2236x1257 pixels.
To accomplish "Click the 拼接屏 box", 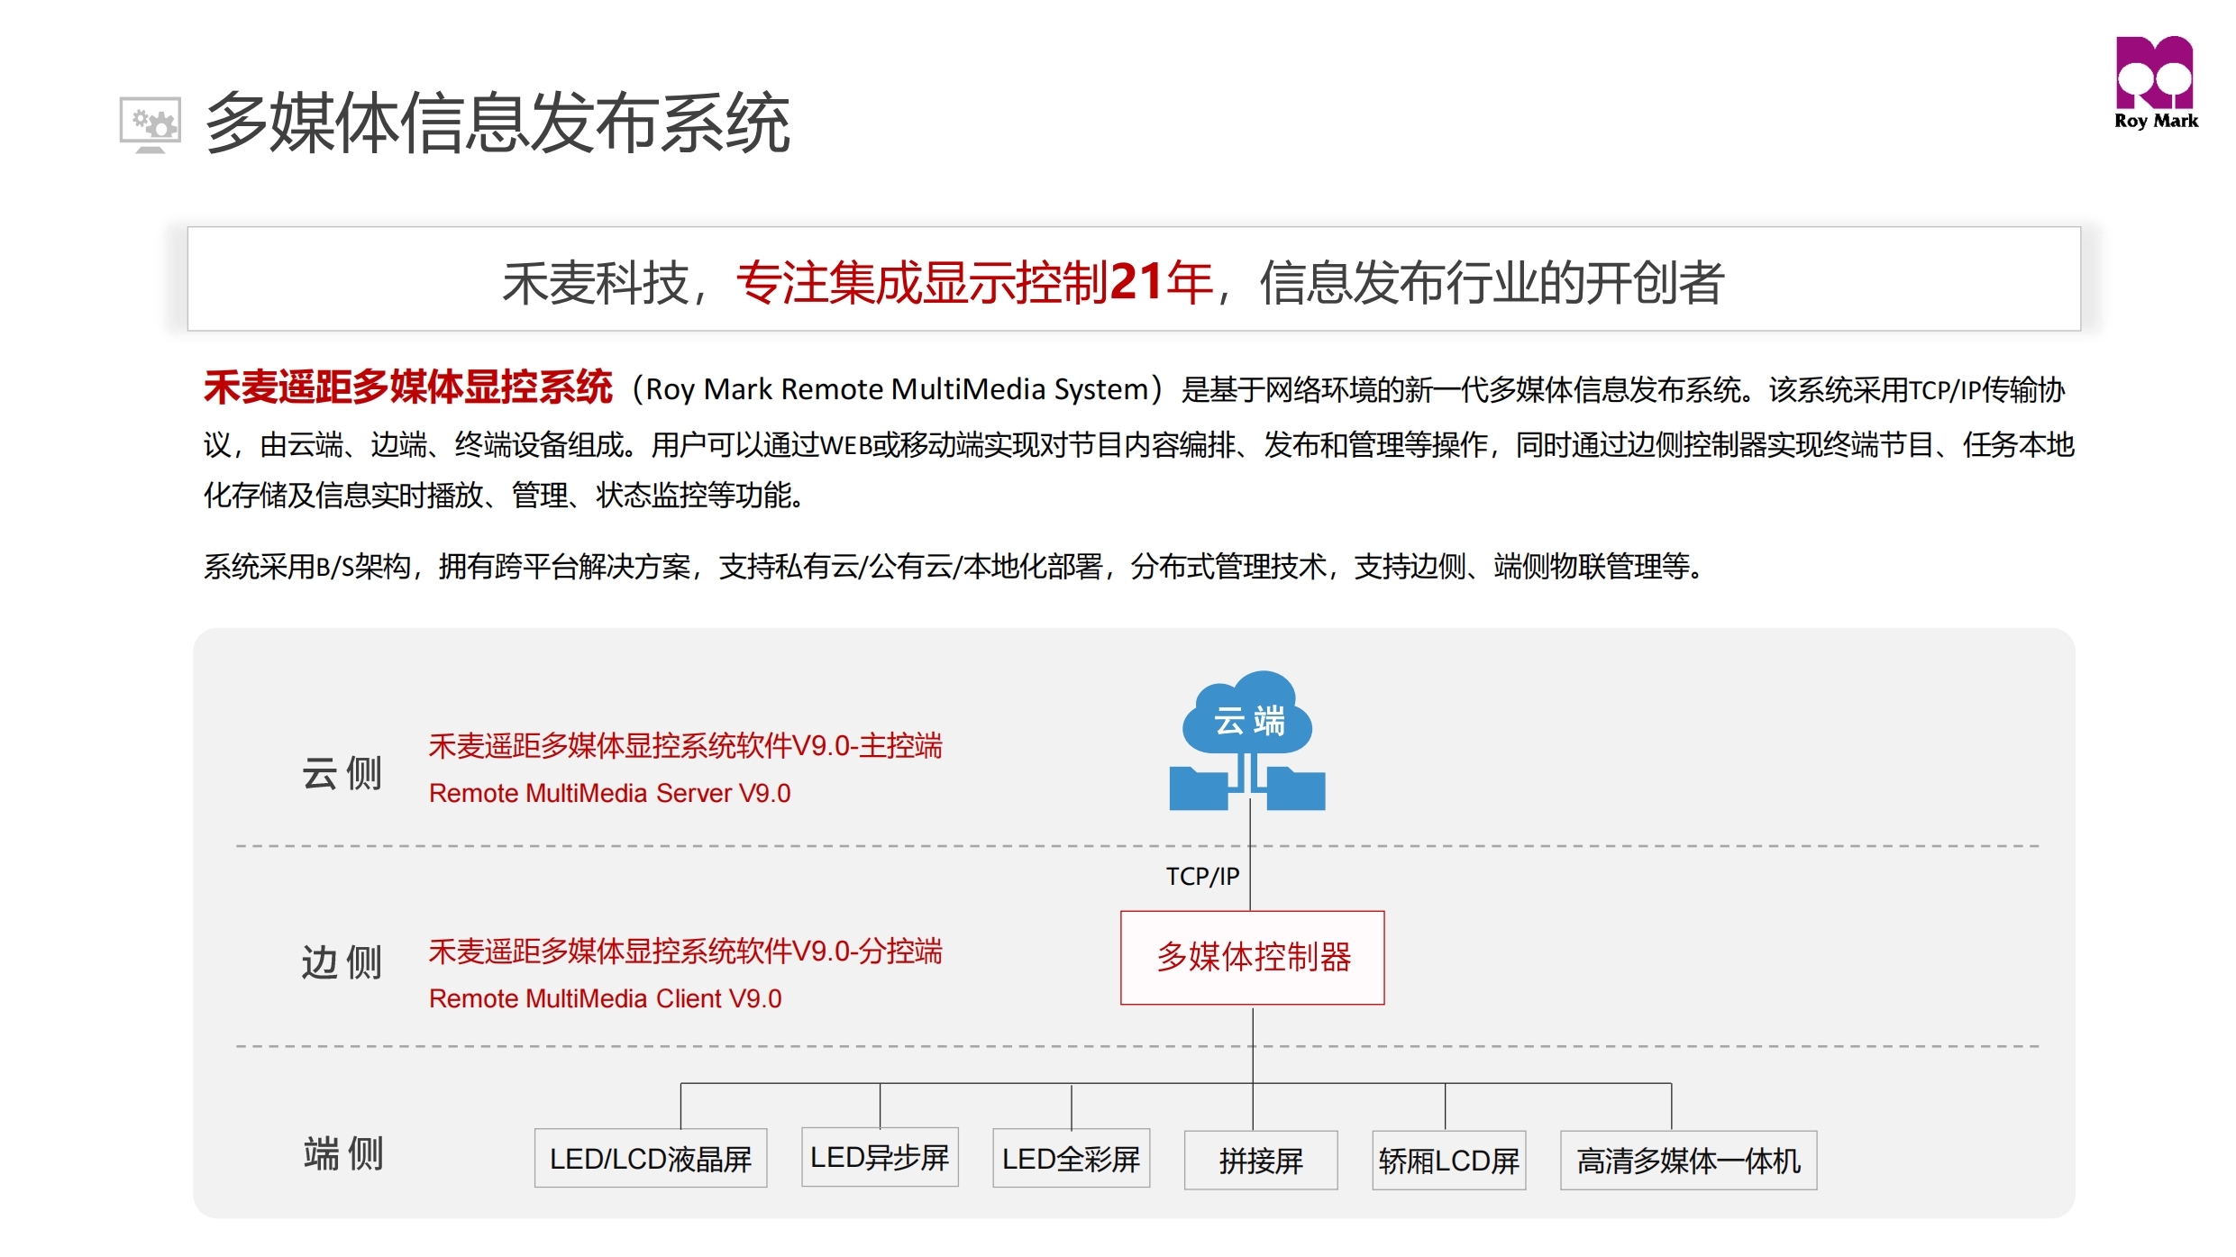I will 1261,1161.
